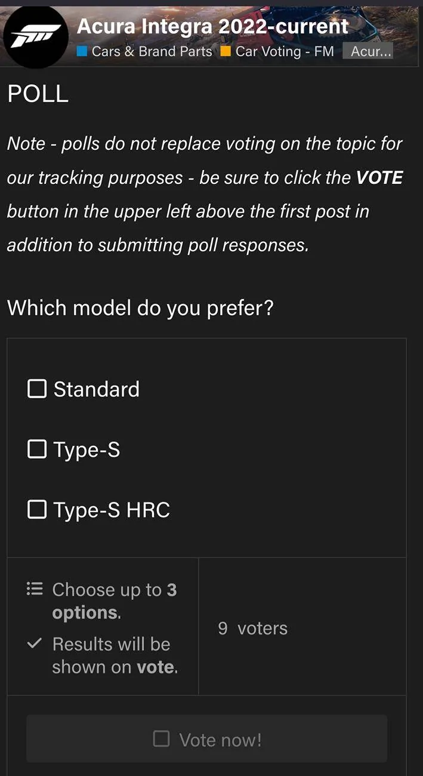Select the Type-S poll option

[x=36, y=449]
